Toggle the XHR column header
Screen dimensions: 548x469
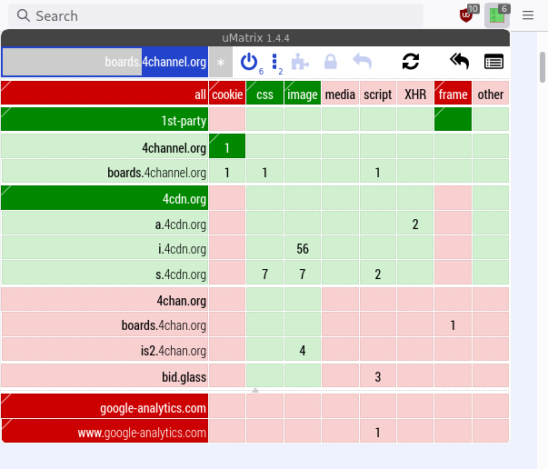(415, 93)
